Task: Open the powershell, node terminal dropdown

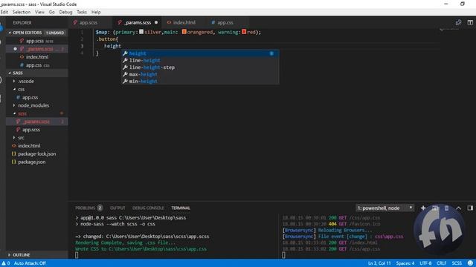Action: 385,208
